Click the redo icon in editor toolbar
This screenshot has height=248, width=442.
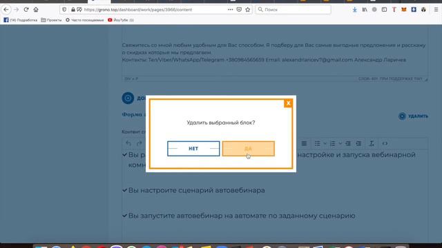pyautogui.click(x=139, y=143)
